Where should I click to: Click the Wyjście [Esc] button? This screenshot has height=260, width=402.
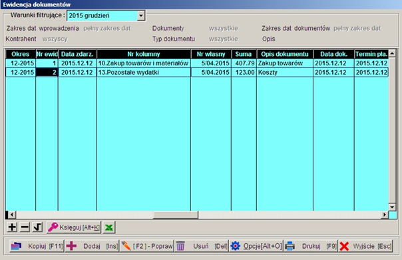365,246
